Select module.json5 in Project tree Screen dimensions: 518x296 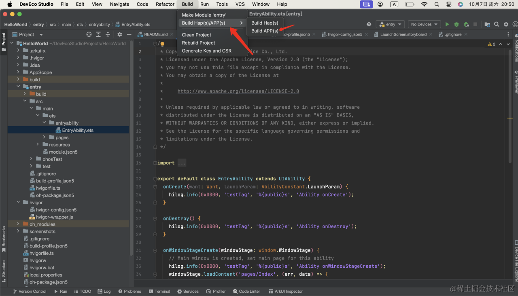click(63, 152)
